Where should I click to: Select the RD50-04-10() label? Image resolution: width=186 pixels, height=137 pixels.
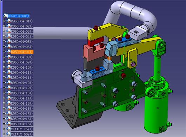(x=22, y=67)
